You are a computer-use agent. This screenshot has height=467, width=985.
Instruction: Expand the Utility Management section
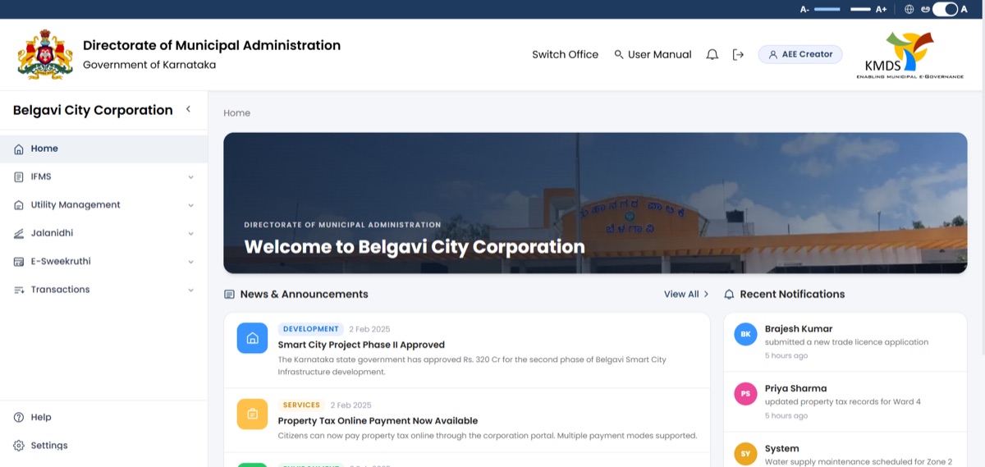(x=103, y=205)
